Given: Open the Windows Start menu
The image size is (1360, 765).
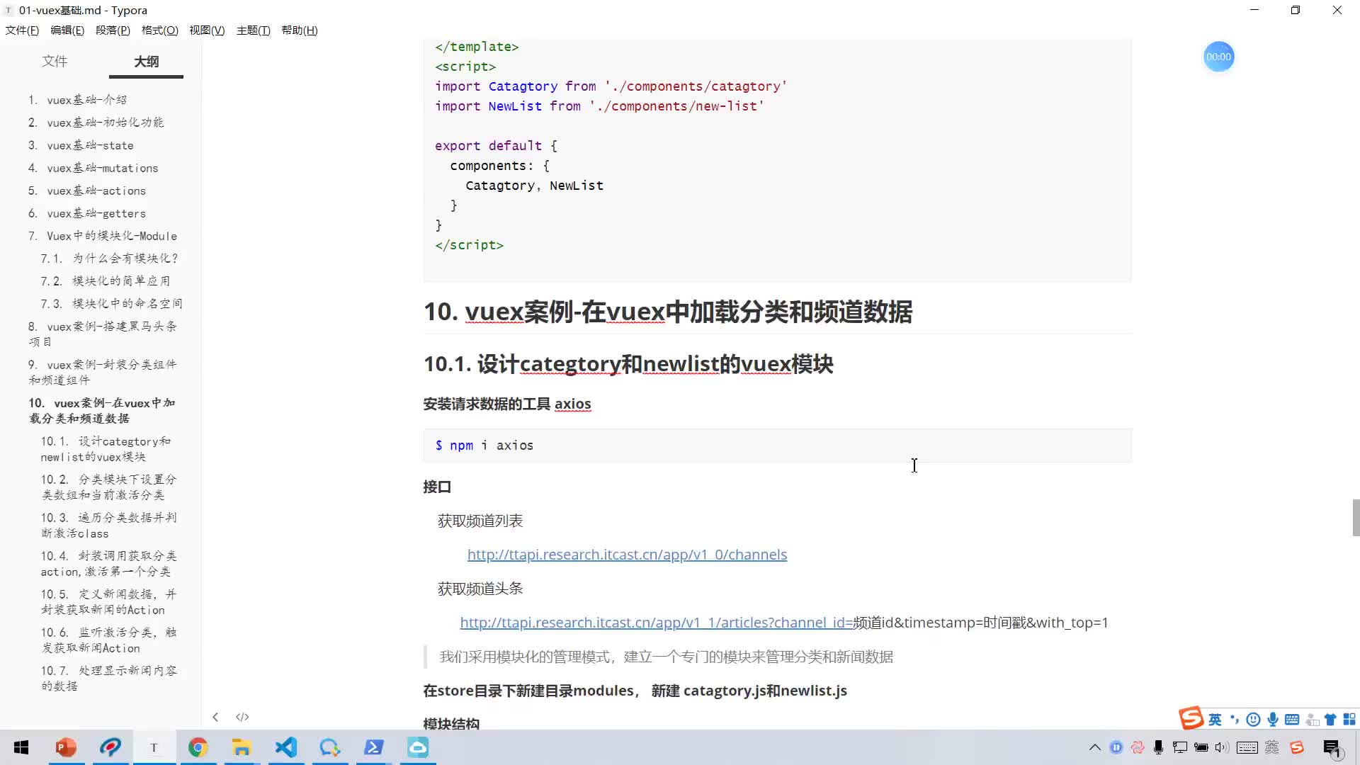Looking at the screenshot, I should click(x=21, y=747).
